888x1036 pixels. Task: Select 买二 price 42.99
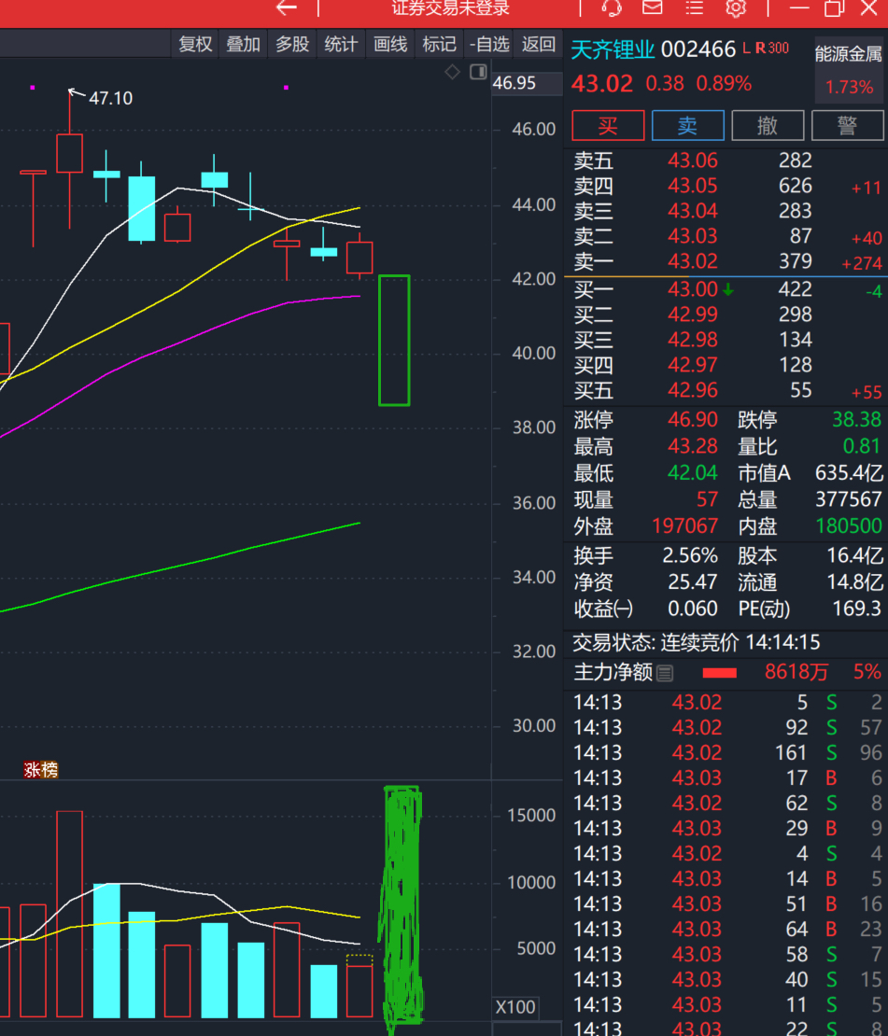692,315
